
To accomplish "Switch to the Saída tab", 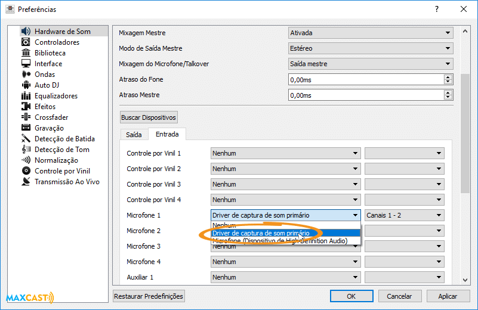I will click(134, 135).
